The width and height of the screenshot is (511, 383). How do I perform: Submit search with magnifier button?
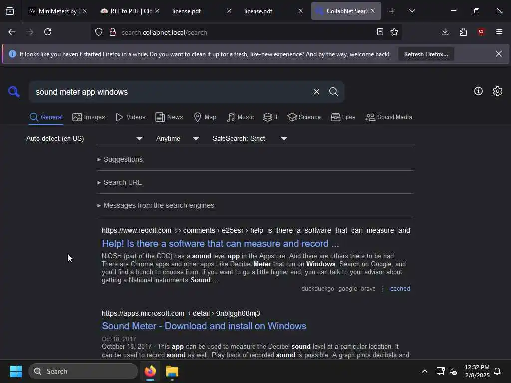coord(333,92)
